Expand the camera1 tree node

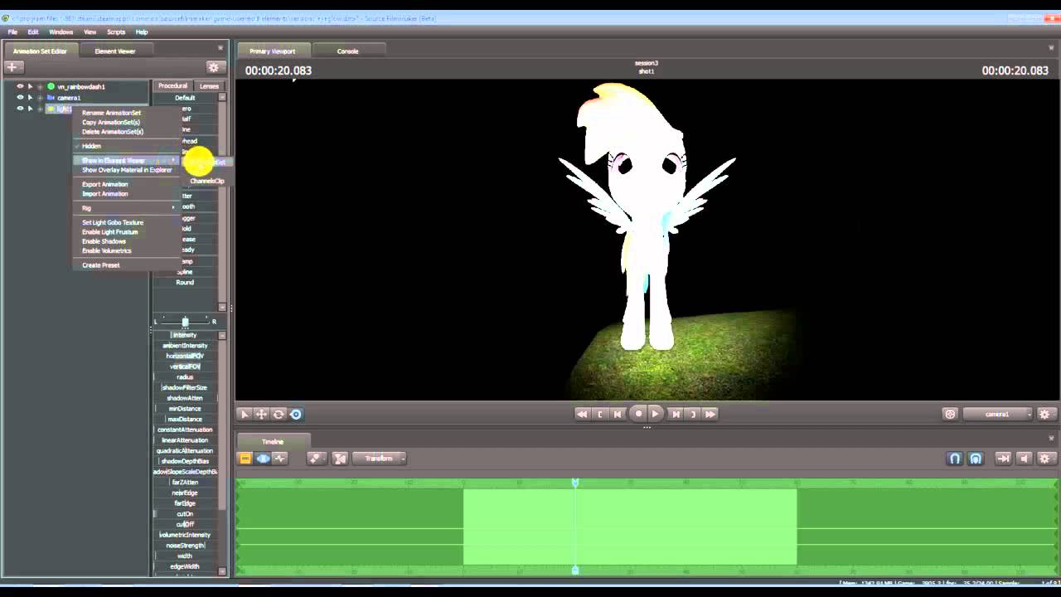[40, 97]
